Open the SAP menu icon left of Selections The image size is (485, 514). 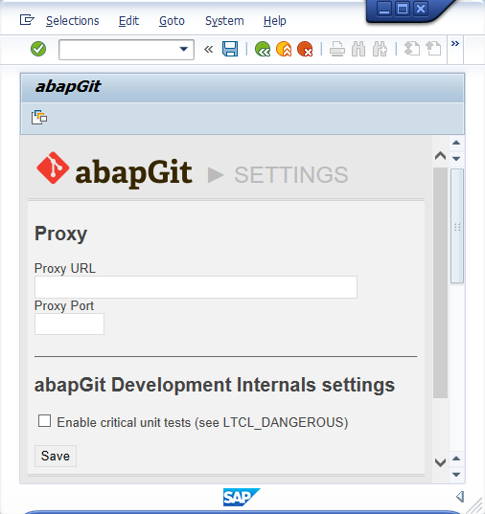click(27, 20)
